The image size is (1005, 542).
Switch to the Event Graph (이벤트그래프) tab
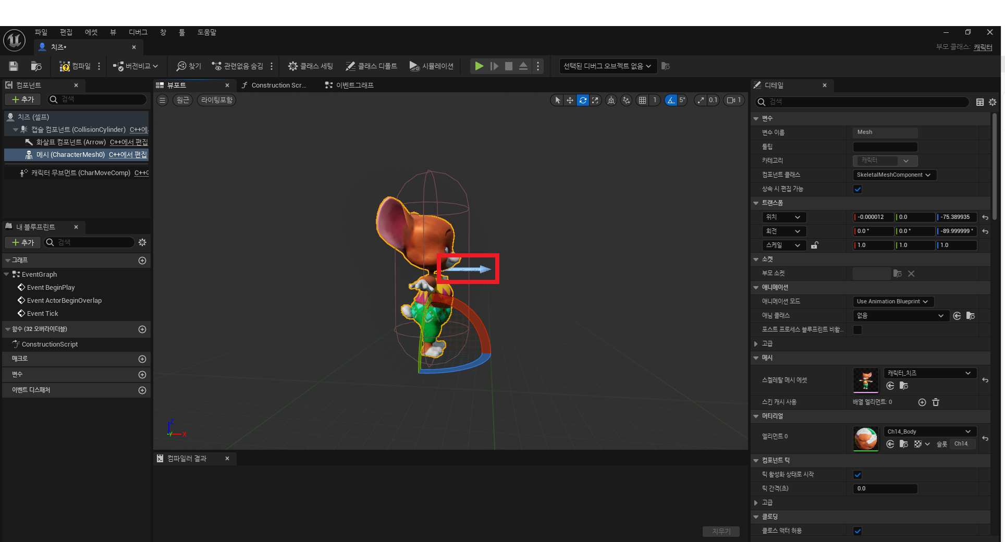[354, 85]
